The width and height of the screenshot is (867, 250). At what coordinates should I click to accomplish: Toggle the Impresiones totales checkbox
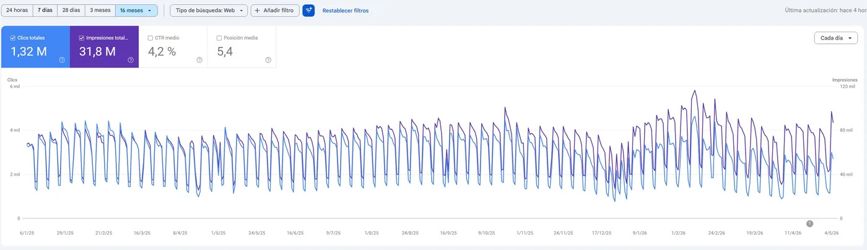(82, 38)
